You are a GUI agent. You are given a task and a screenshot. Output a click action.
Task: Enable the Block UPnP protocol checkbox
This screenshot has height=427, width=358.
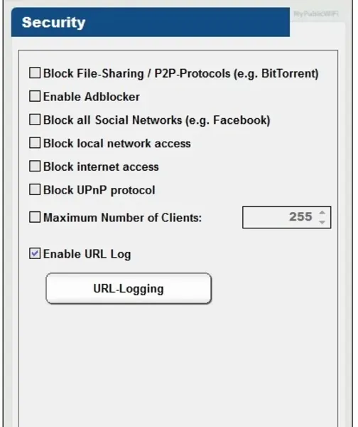35,189
